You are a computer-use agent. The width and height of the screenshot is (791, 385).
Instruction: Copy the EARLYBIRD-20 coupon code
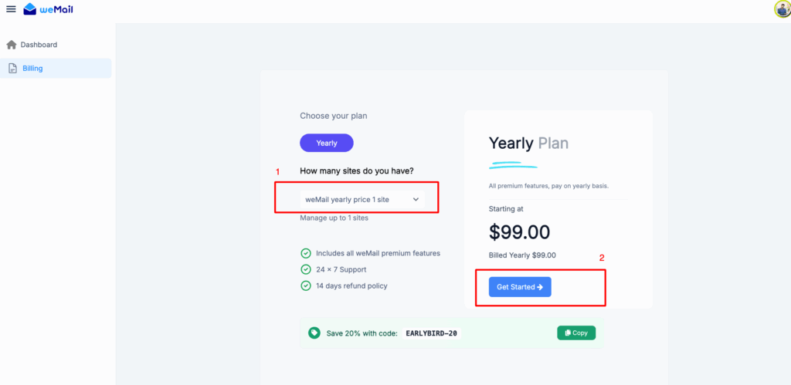(576, 333)
